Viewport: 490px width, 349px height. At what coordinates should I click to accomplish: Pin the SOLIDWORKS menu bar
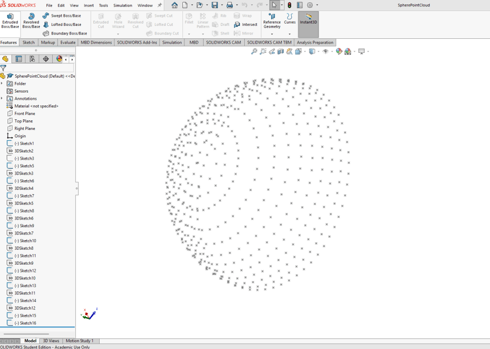click(160, 5)
